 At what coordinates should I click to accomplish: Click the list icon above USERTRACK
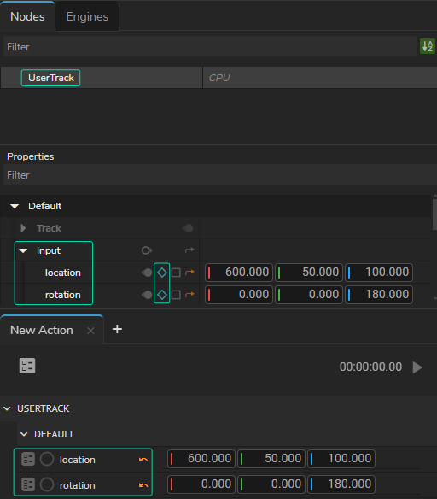(27, 366)
